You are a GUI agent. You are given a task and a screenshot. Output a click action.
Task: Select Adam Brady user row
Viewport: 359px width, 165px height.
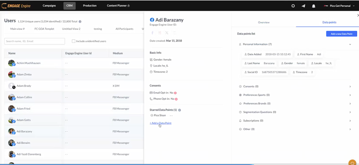coord(24,86)
